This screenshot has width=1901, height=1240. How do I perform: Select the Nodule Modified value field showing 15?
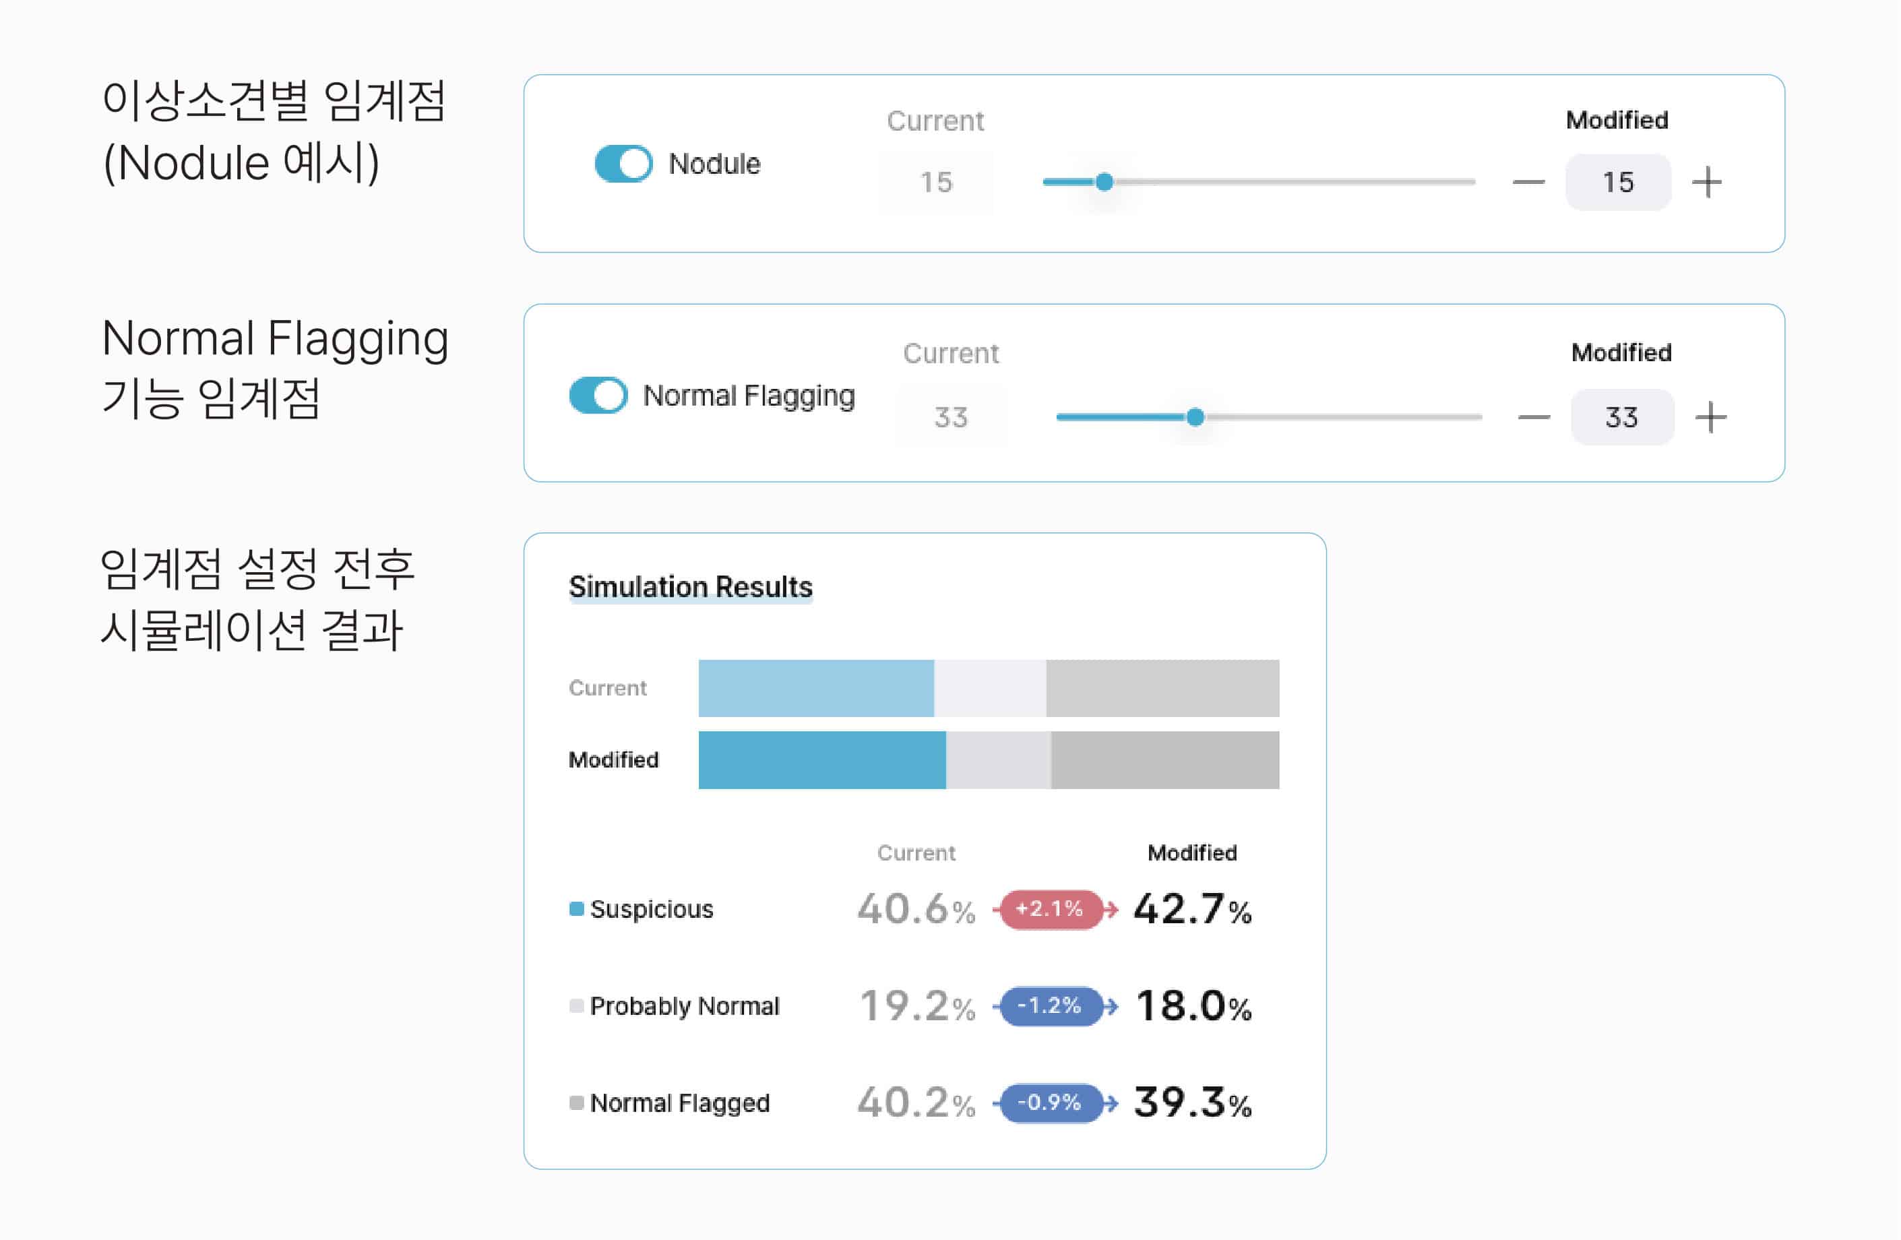click(1618, 182)
